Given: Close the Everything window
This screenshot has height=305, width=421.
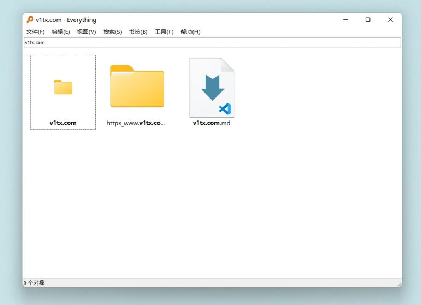Looking at the screenshot, I should click(x=390, y=20).
